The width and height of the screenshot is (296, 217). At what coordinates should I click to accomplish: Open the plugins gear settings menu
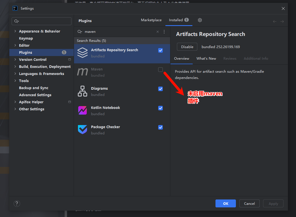[x=200, y=20]
